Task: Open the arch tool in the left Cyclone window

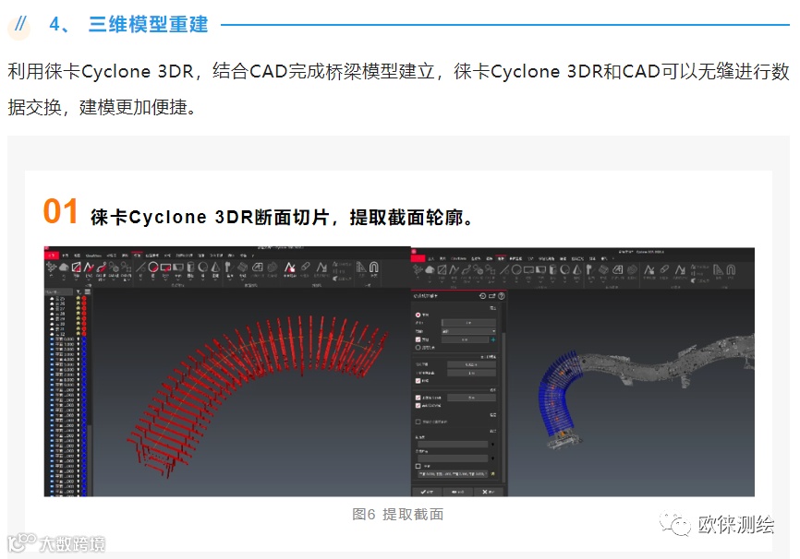Action: 374,267
